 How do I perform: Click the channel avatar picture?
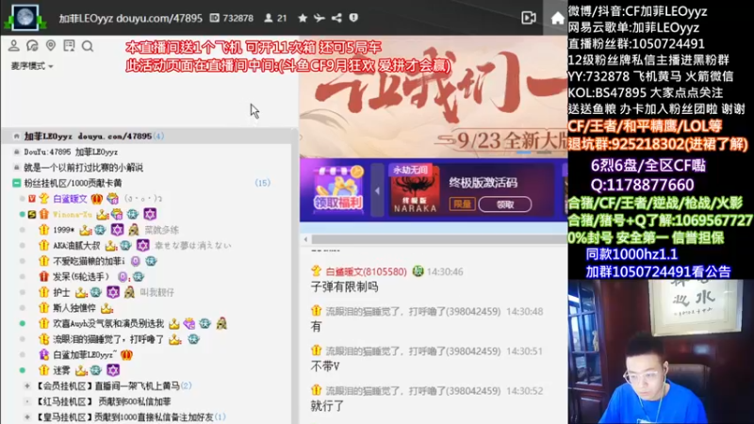click(25, 17)
